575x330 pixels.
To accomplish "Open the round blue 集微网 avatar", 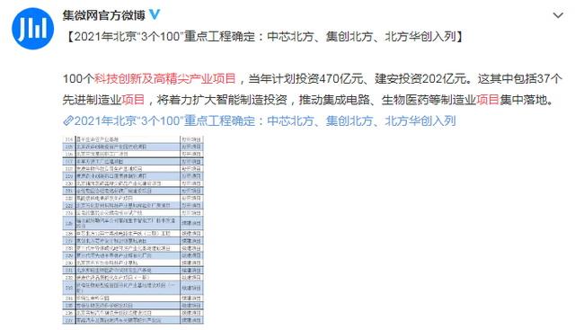I will click(32, 28).
